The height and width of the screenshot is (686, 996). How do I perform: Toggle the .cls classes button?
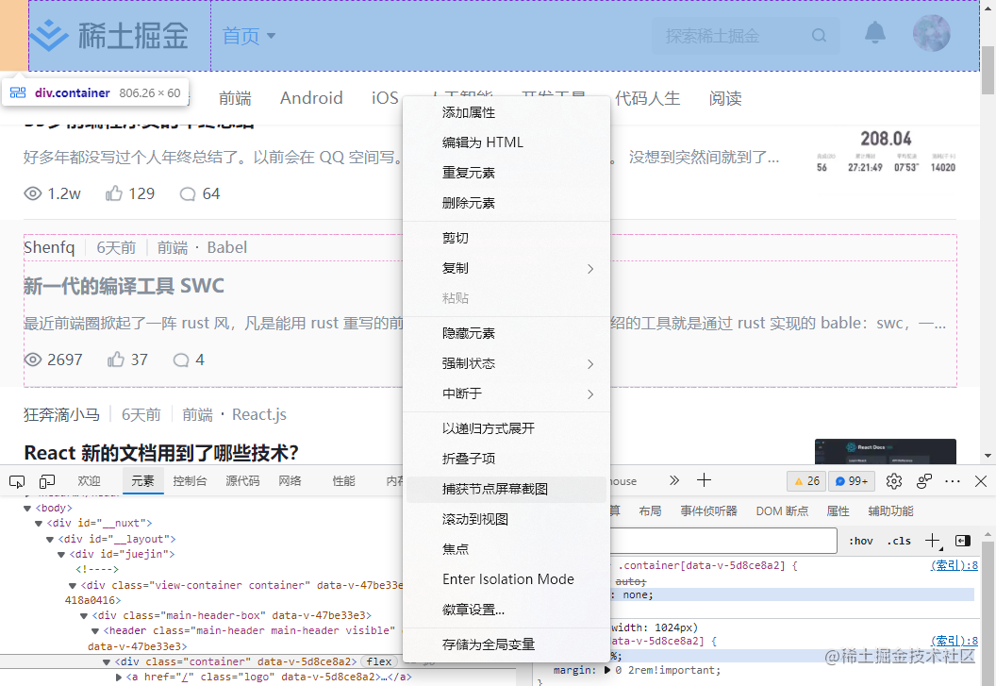pyautogui.click(x=899, y=541)
